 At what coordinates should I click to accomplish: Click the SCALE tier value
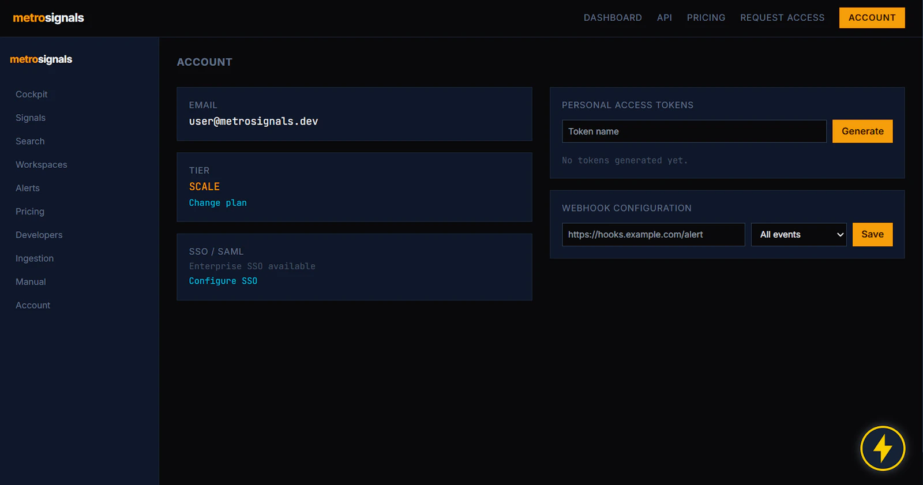(x=204, y=187)
